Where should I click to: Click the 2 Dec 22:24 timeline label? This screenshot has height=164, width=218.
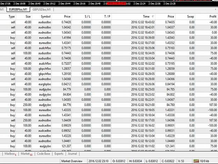pyautogui.click(x=139, y=3)
